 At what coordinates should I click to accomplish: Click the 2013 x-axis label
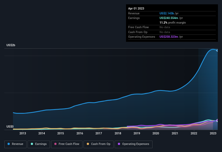coord(23,133)
